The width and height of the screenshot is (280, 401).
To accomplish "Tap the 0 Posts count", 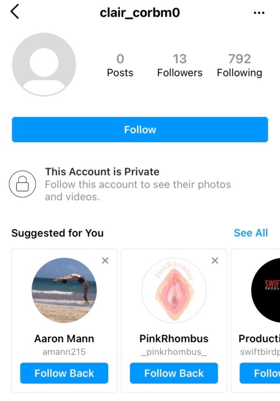I will 120,65.
